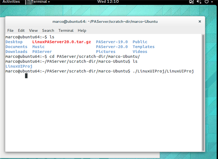Close the terminal window
Screen dimensions: 218x159
coord(200,21)
